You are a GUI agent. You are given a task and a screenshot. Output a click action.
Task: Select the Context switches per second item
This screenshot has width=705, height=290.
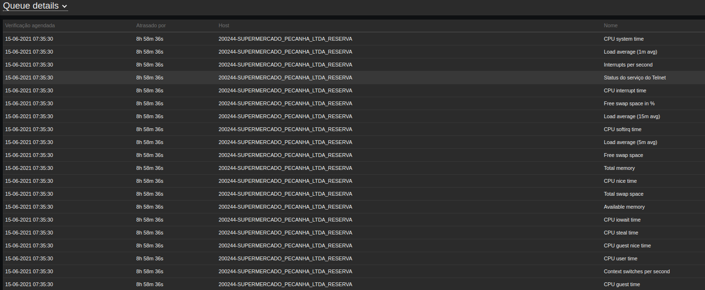pyautogui.click(x=637, y=271)
